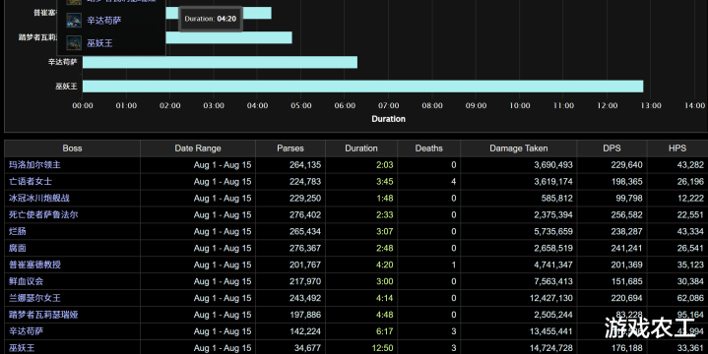Click DPS value 99,798
708x354 pixels.
[x=629, y=199]
